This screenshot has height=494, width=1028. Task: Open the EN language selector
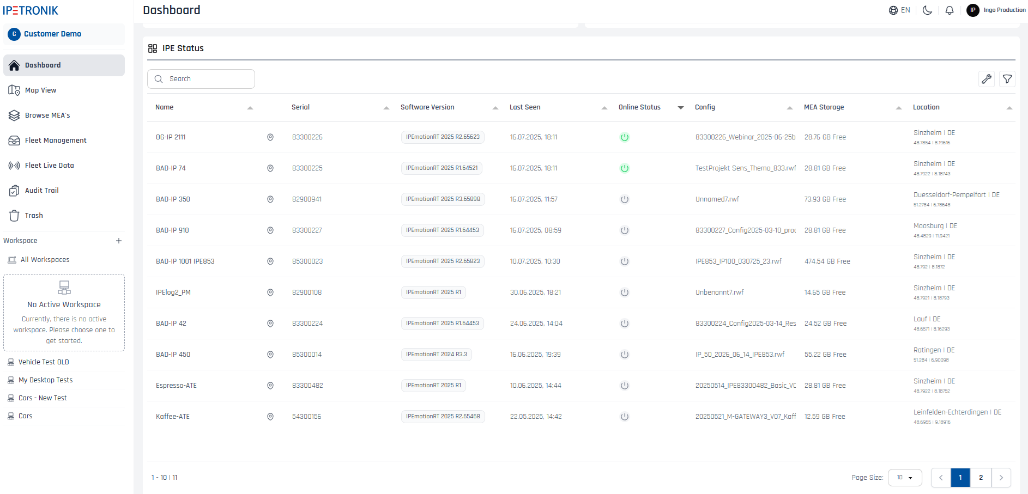click(x=899, y=10)
